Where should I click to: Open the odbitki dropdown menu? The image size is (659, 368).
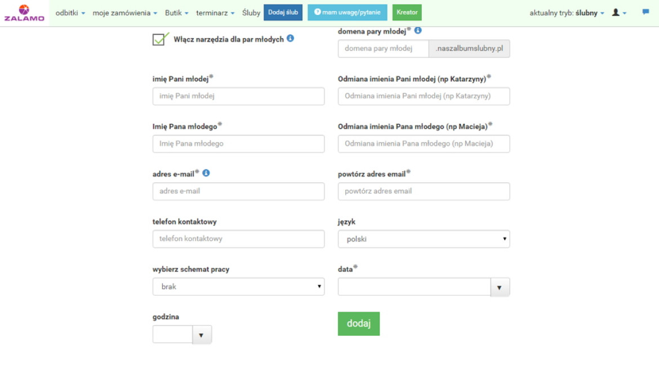(x=70, y=13)
